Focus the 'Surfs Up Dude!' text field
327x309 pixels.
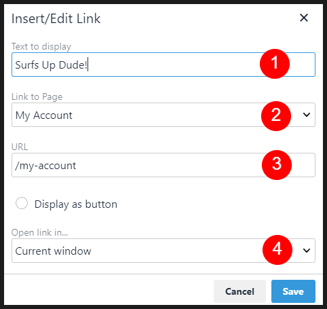(x=163, y=65)
